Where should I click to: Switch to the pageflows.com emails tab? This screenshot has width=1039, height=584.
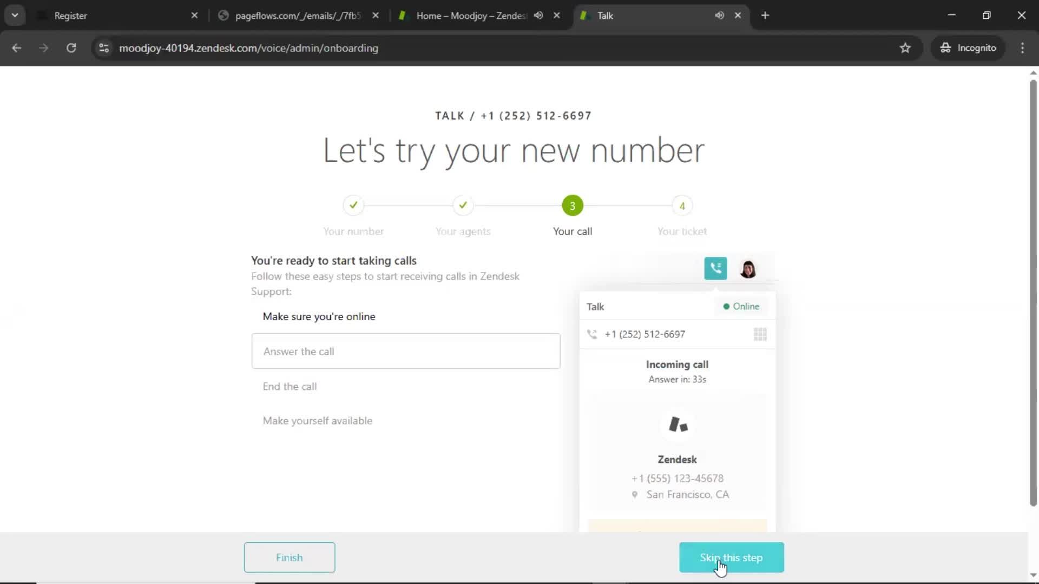(x=299, y=16)
